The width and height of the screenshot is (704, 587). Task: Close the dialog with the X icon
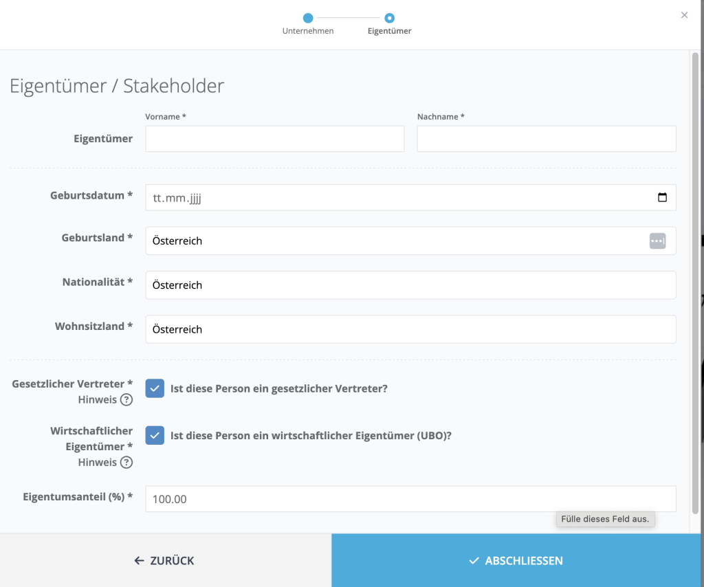[684, 15]
